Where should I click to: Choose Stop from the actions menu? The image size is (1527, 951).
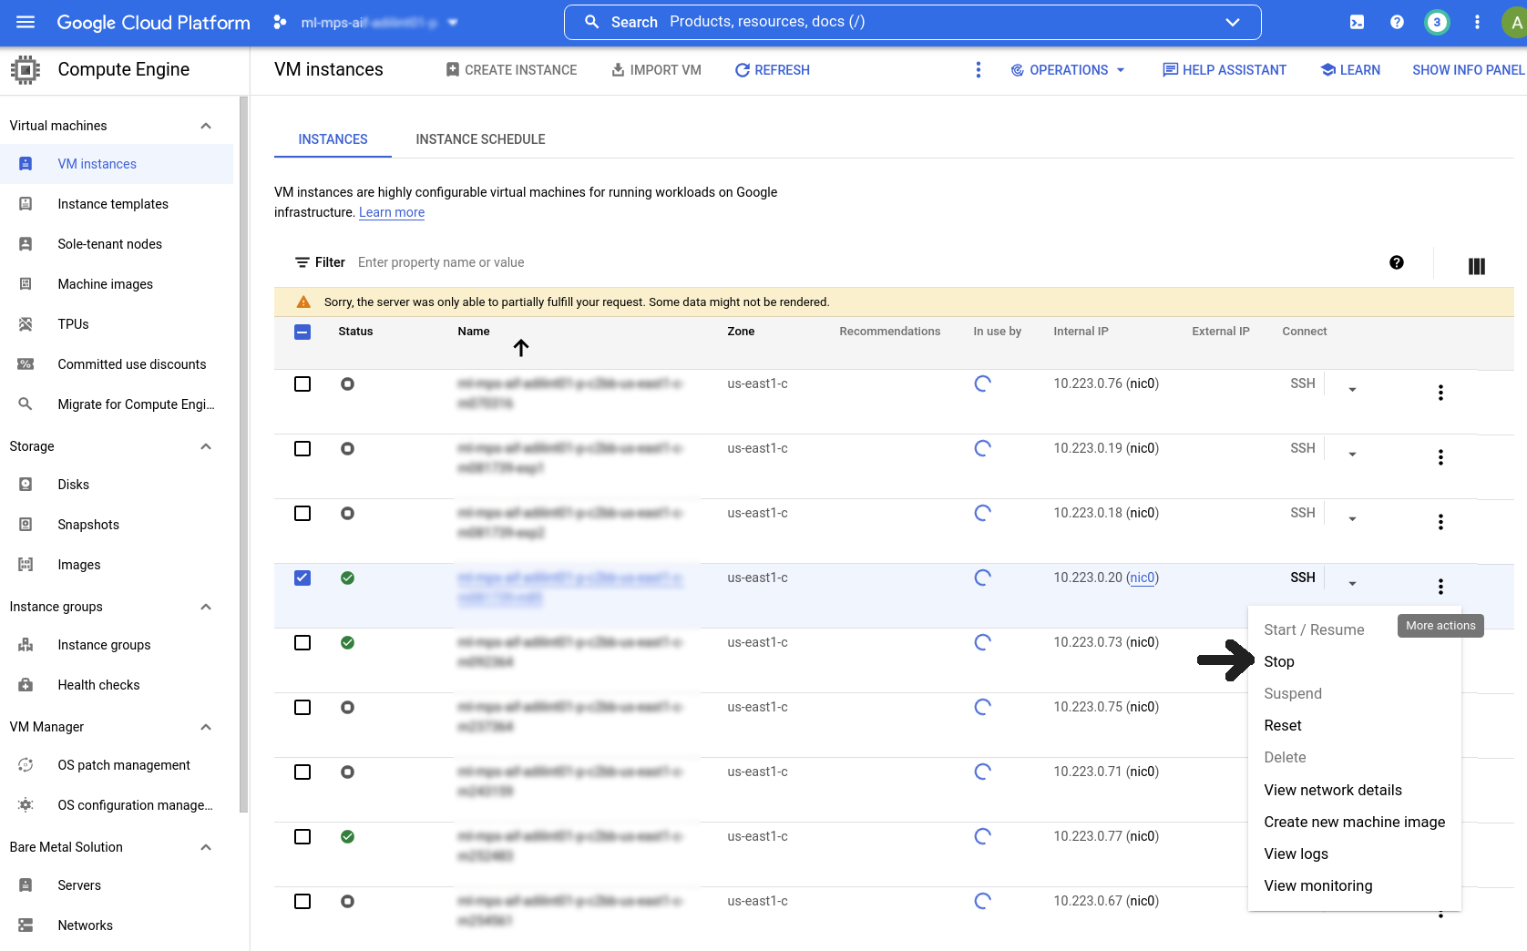coord(1279,661)
